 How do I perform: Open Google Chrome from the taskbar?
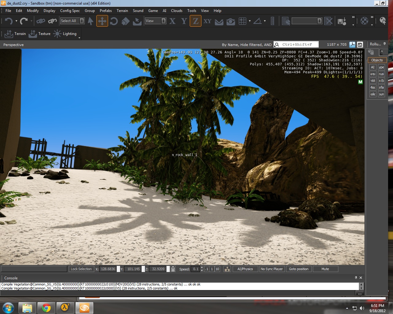(46, 308)
